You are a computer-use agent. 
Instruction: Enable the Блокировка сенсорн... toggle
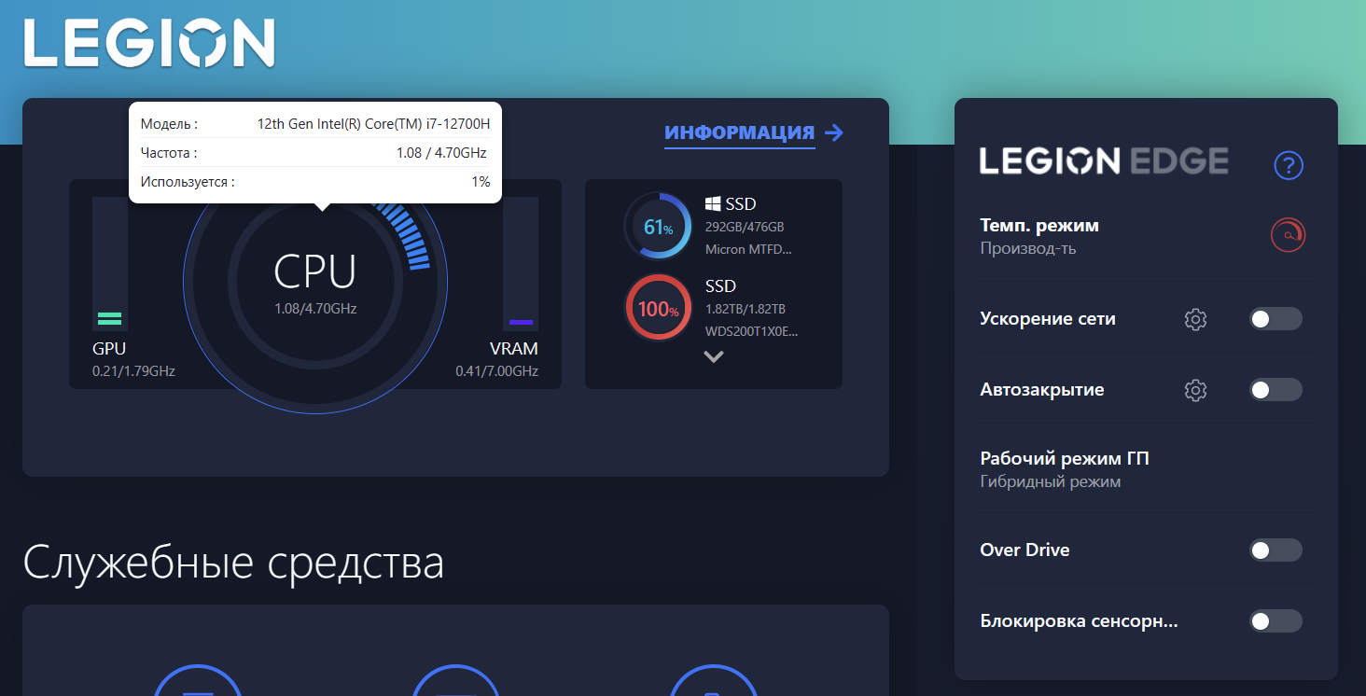(1275, 621)
